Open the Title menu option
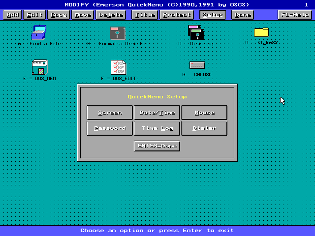This screenshot has height=236, width=315. click(145, 15)
